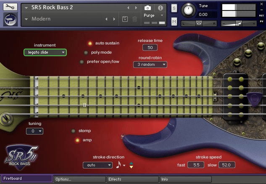Click the tuning peg on the headstock

coord(6,119)
